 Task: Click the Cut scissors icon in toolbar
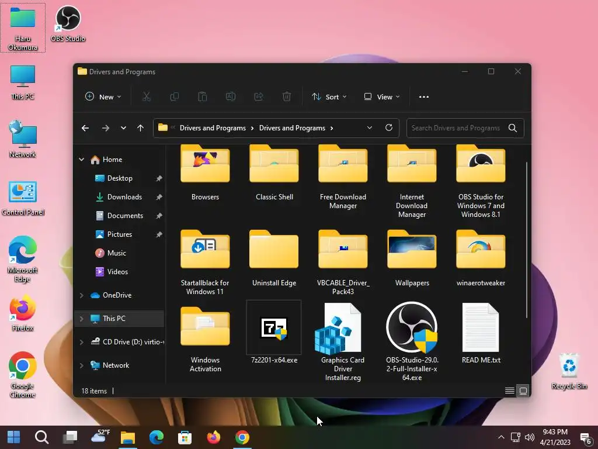(x=147, y=96)
